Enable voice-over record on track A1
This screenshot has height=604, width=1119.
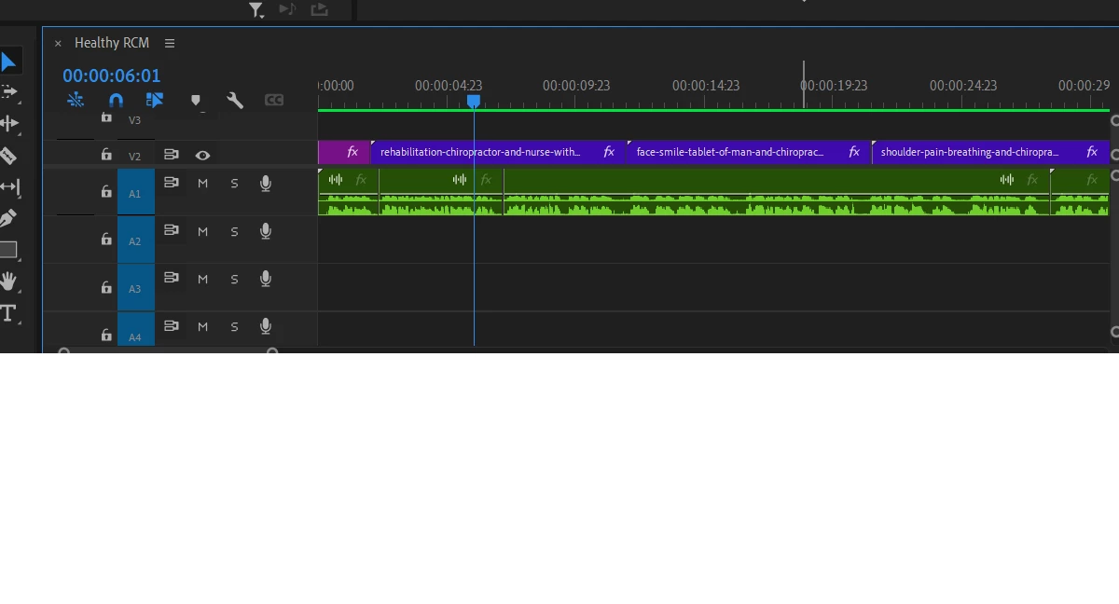[266, 184]
